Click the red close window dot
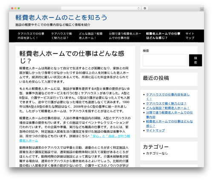Screen dimensions: 213x180 [12, 9]
